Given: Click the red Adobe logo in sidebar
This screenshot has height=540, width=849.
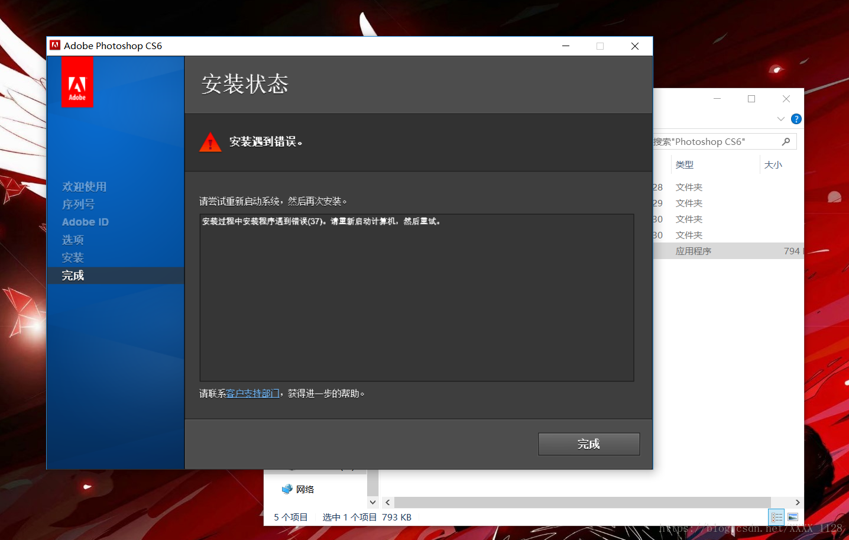Looking at the screenshot, I should click(77, 82).
